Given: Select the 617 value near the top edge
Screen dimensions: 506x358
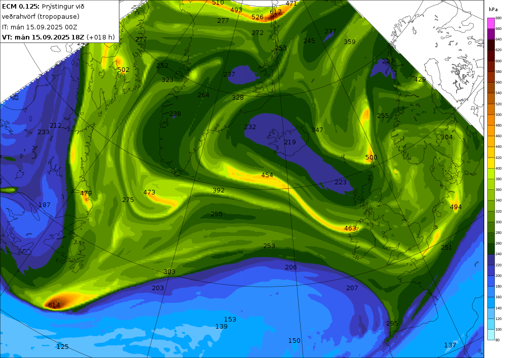Looking at the screenshot, I should (x=276, y=12).
